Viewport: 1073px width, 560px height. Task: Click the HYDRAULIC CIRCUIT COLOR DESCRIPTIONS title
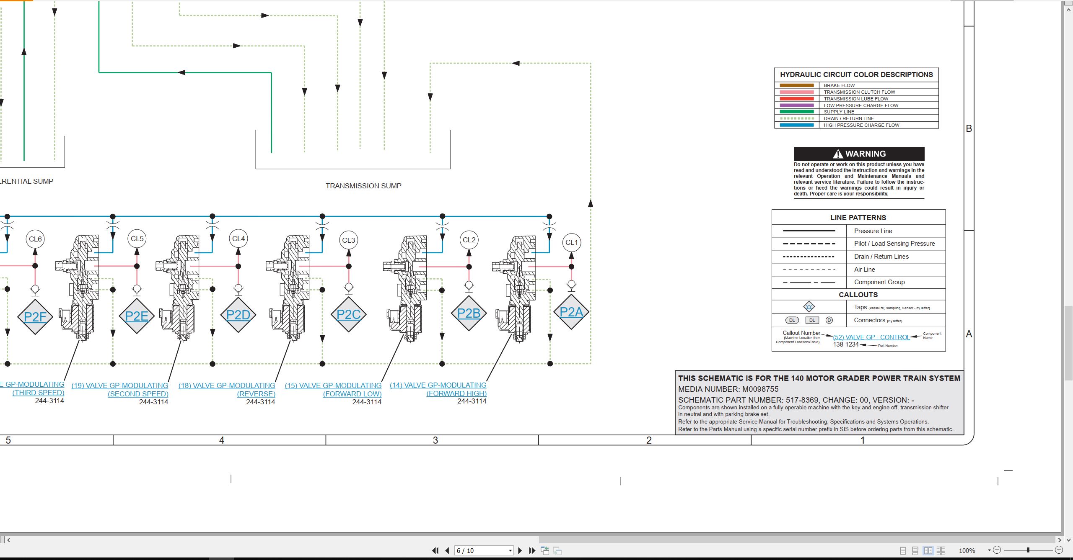click(x=856, y=74)
